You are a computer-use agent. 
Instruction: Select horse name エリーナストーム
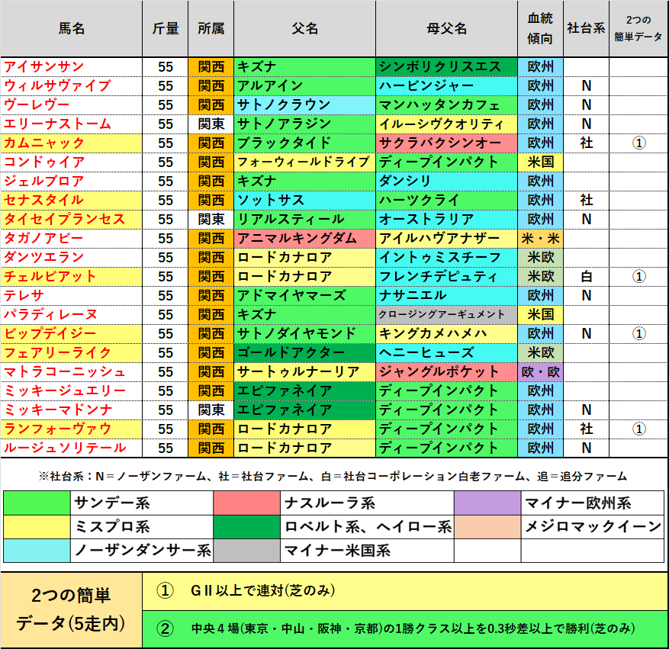71,124
